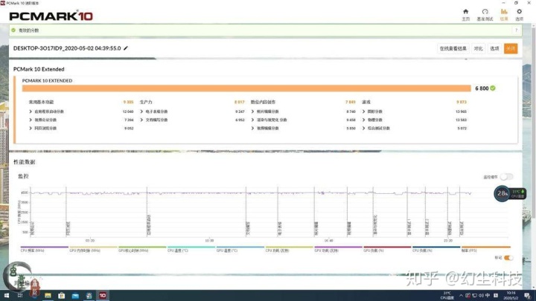Viewport: 536px width, 301px height.
Task: Open the Home tab icon
Action: click(x=465, y=12)
